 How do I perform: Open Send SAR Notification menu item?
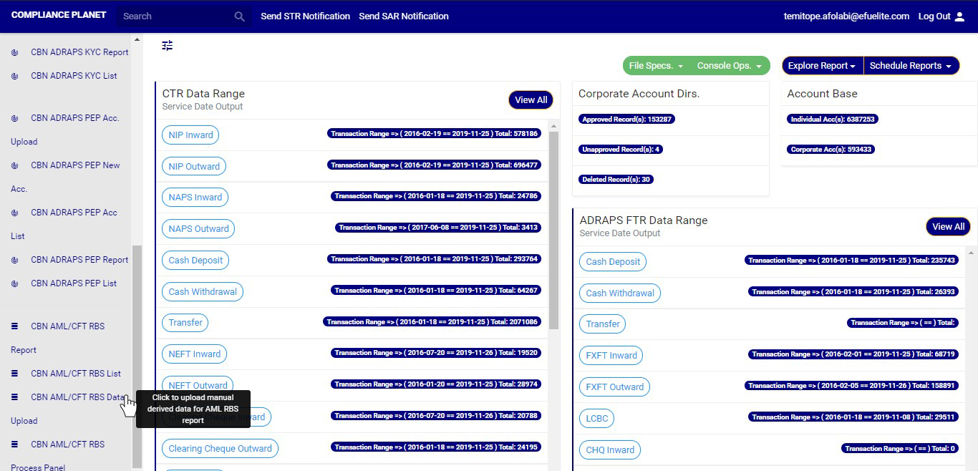pyautogui.click(x=404, y=16)
